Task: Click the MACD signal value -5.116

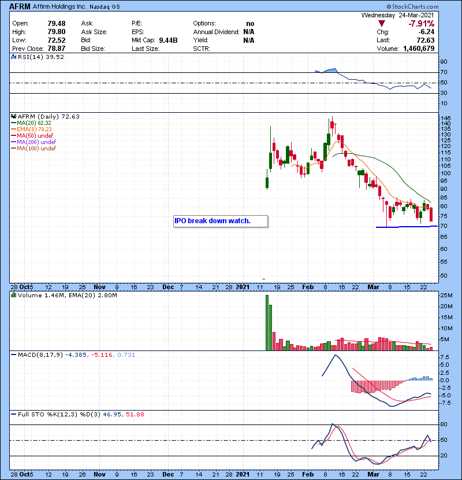Action: (x=102, y=355)
